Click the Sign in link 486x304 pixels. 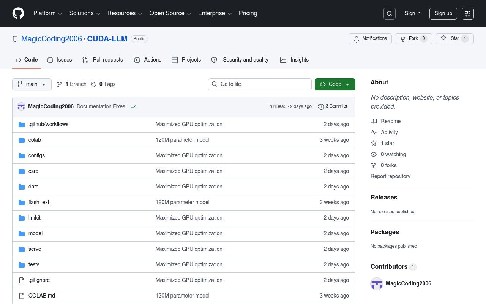(412, 14)
